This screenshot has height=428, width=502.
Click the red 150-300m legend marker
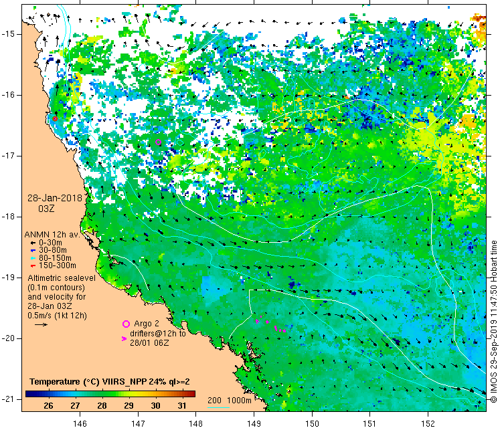pos(33,265)
